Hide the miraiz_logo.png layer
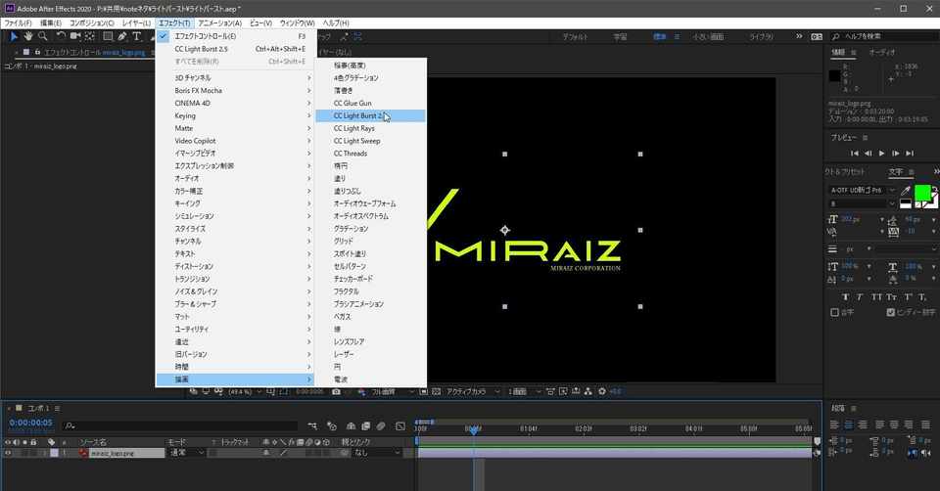 click(x=9, y=453)
